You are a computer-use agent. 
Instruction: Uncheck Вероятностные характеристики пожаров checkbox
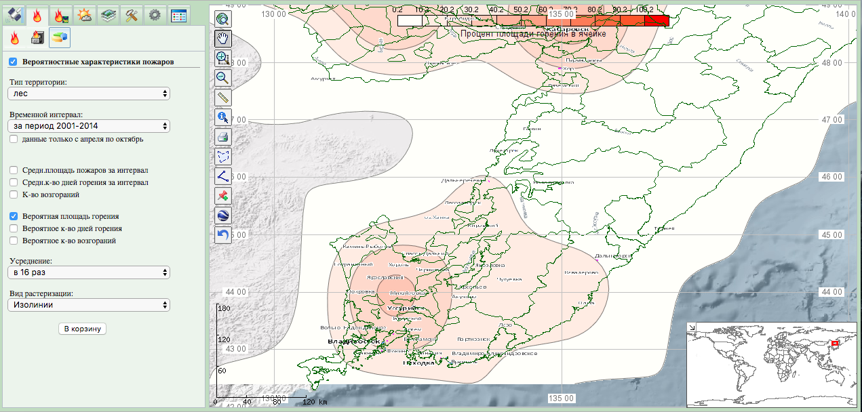(x=13, y=62)
